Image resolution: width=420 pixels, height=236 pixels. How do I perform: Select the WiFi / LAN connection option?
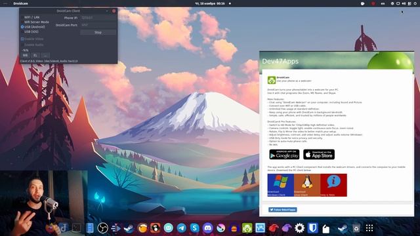[x=30, y=17]
